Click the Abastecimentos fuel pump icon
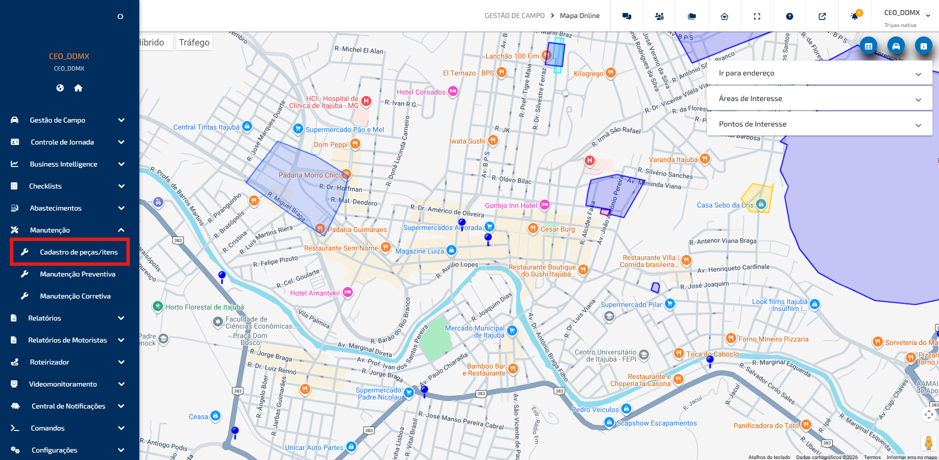Screen dimensions: 939x460 (15, 208)
